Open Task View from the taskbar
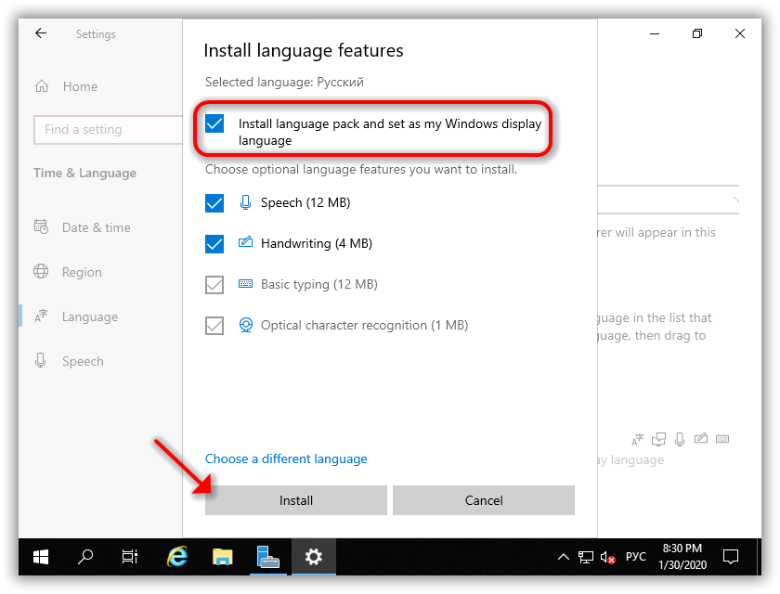This screenshot has height=594, width=780. [x=130, y=557]
